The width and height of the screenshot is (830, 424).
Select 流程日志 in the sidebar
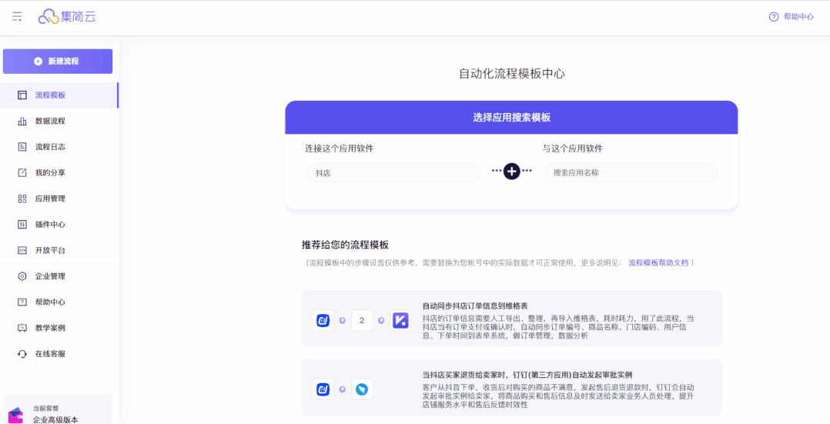(50, 147)
